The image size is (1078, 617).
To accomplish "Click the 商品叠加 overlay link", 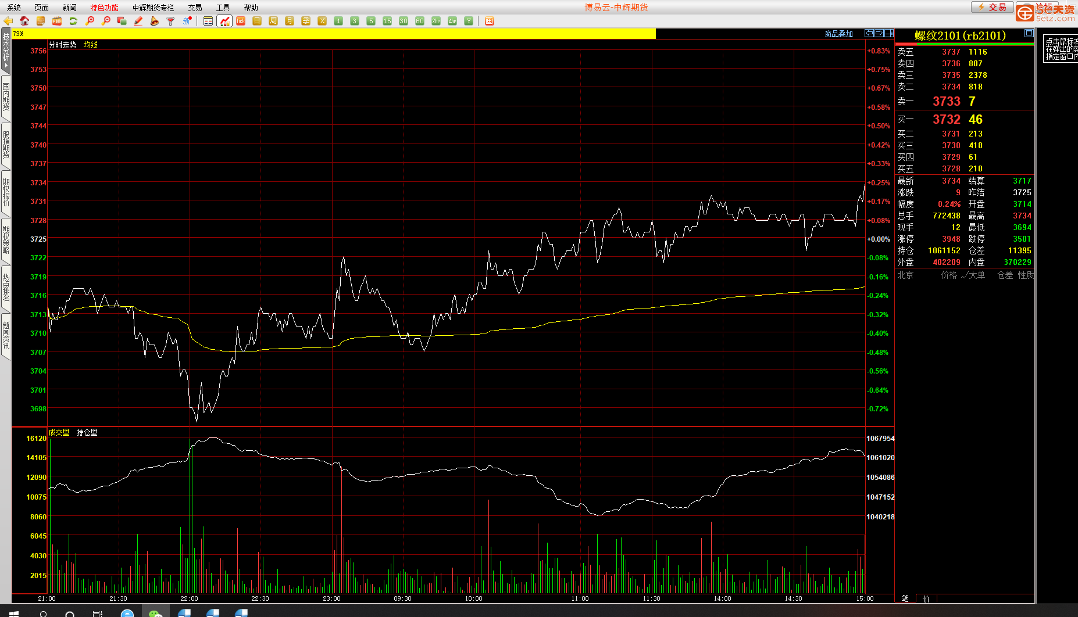I will 838,34.
